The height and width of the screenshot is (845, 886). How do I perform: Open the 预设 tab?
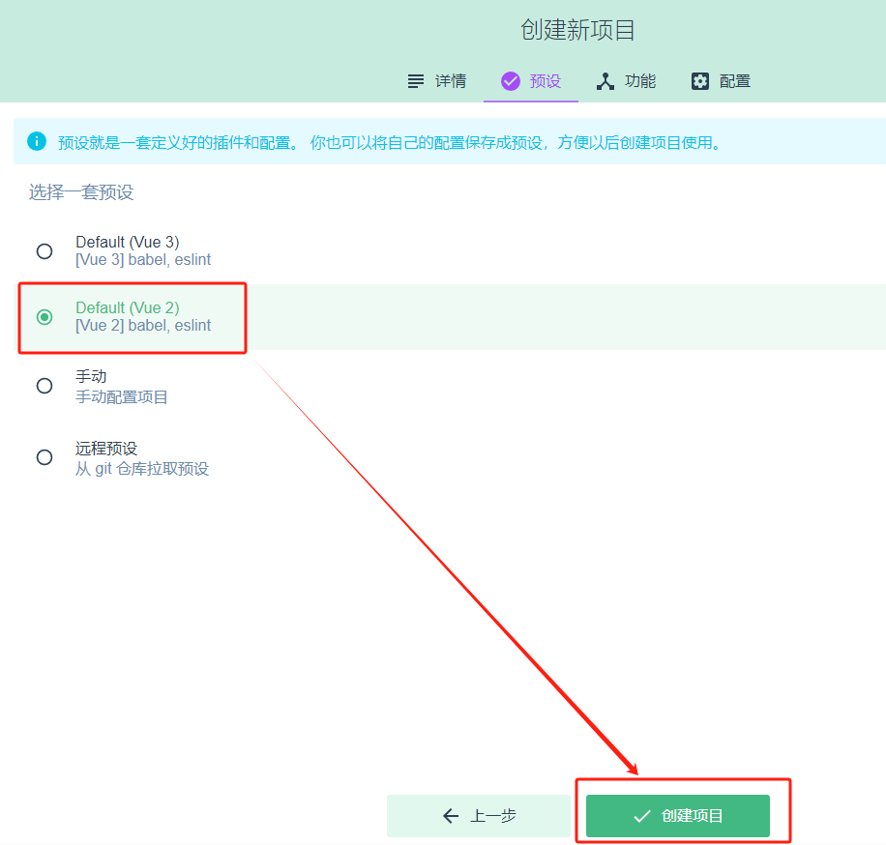pyautogui.click(x=531, y=81)
